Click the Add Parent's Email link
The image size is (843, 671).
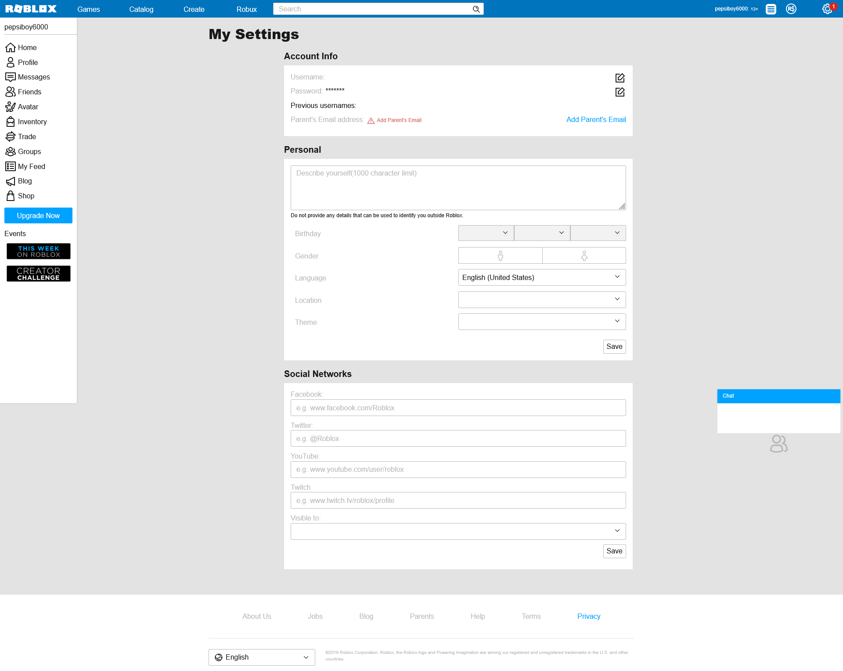(x=596, y=119)
